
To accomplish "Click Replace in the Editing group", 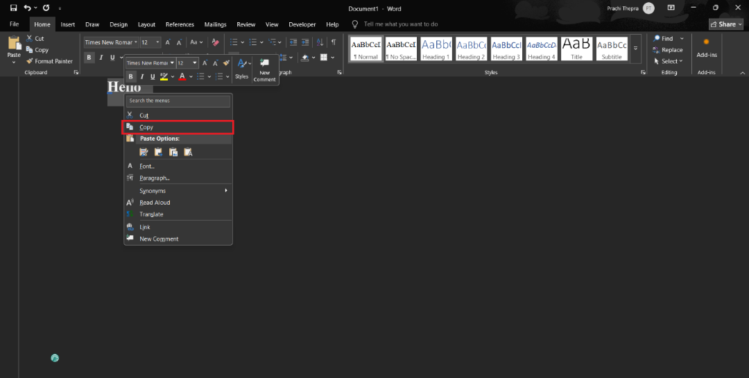I will click(x=668, y=50).
